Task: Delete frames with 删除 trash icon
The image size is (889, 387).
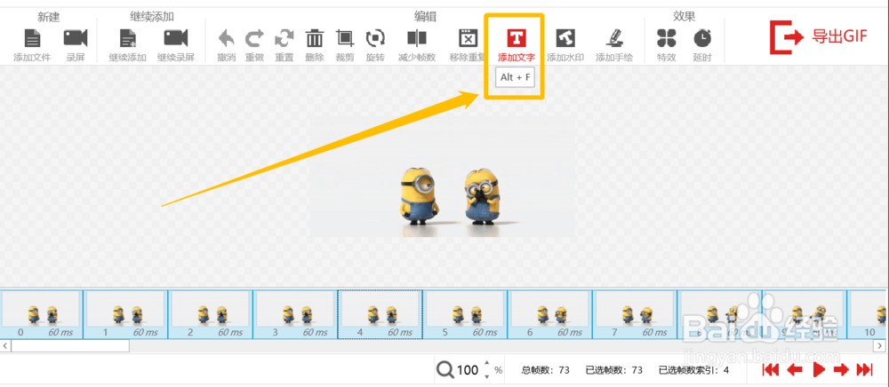Action: point(315,38)
